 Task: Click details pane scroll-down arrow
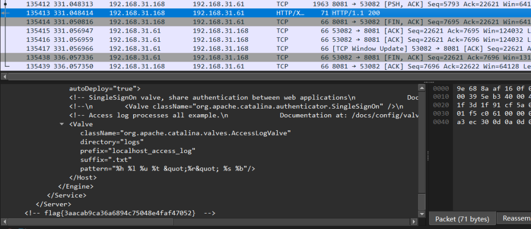pos(422,213)
